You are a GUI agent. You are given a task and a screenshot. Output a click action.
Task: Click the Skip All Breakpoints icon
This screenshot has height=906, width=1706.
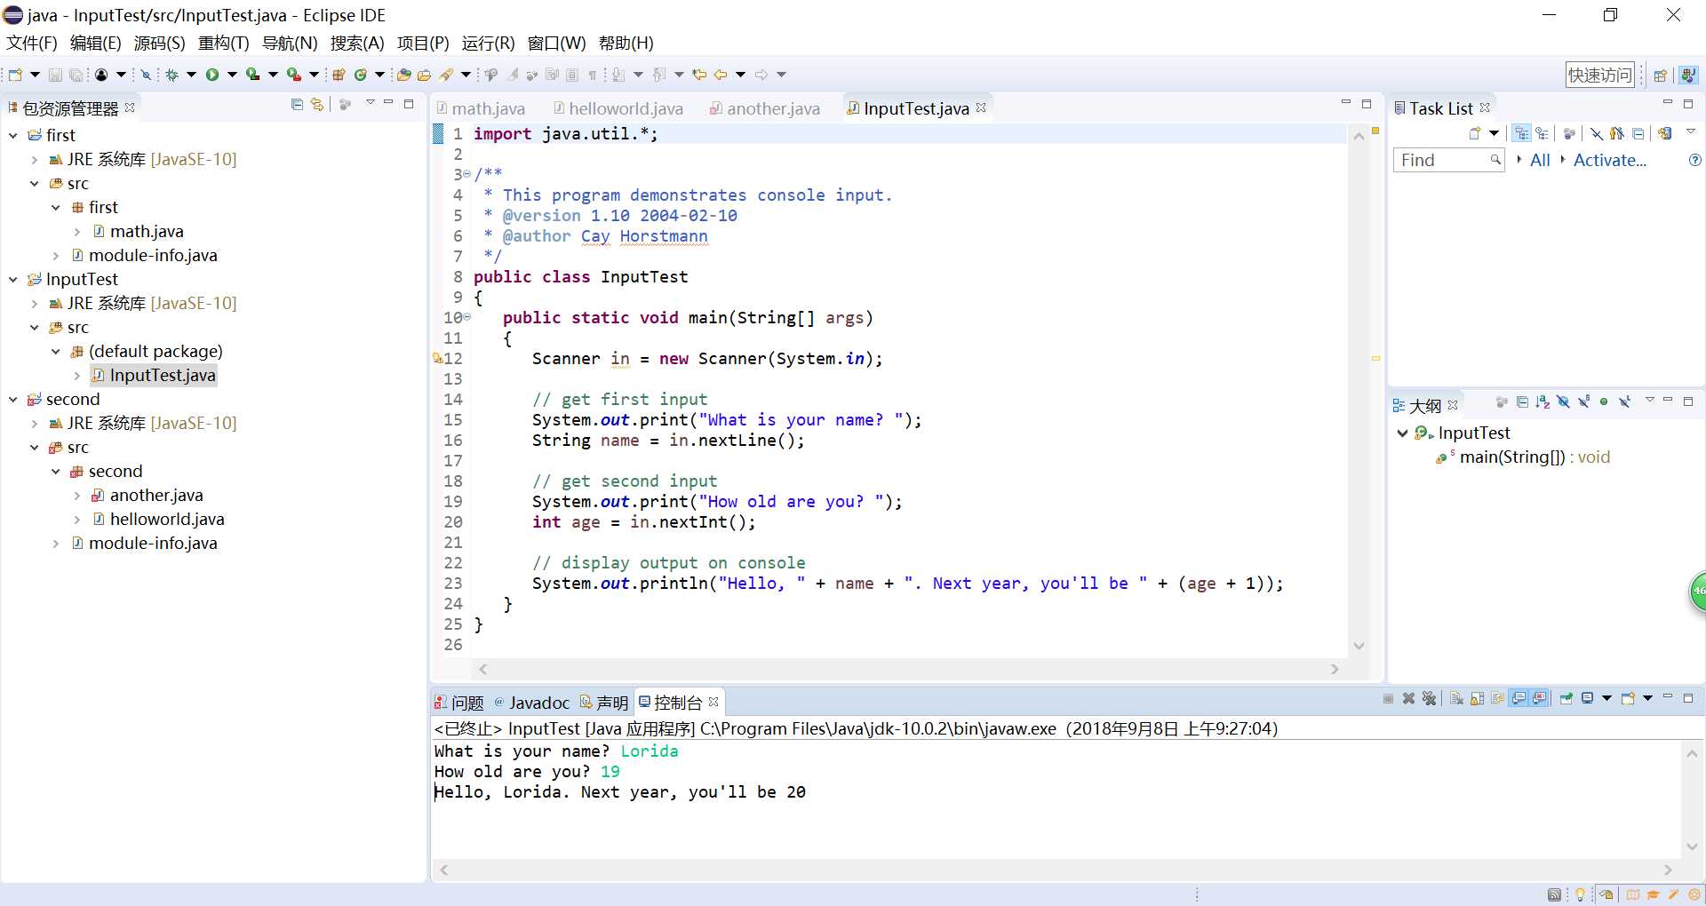pos(147,75)
